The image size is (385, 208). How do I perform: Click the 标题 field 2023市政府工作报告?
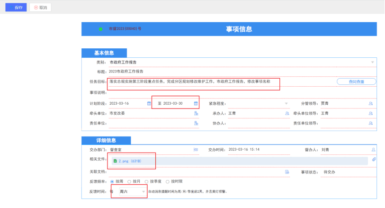coord(242,72)
